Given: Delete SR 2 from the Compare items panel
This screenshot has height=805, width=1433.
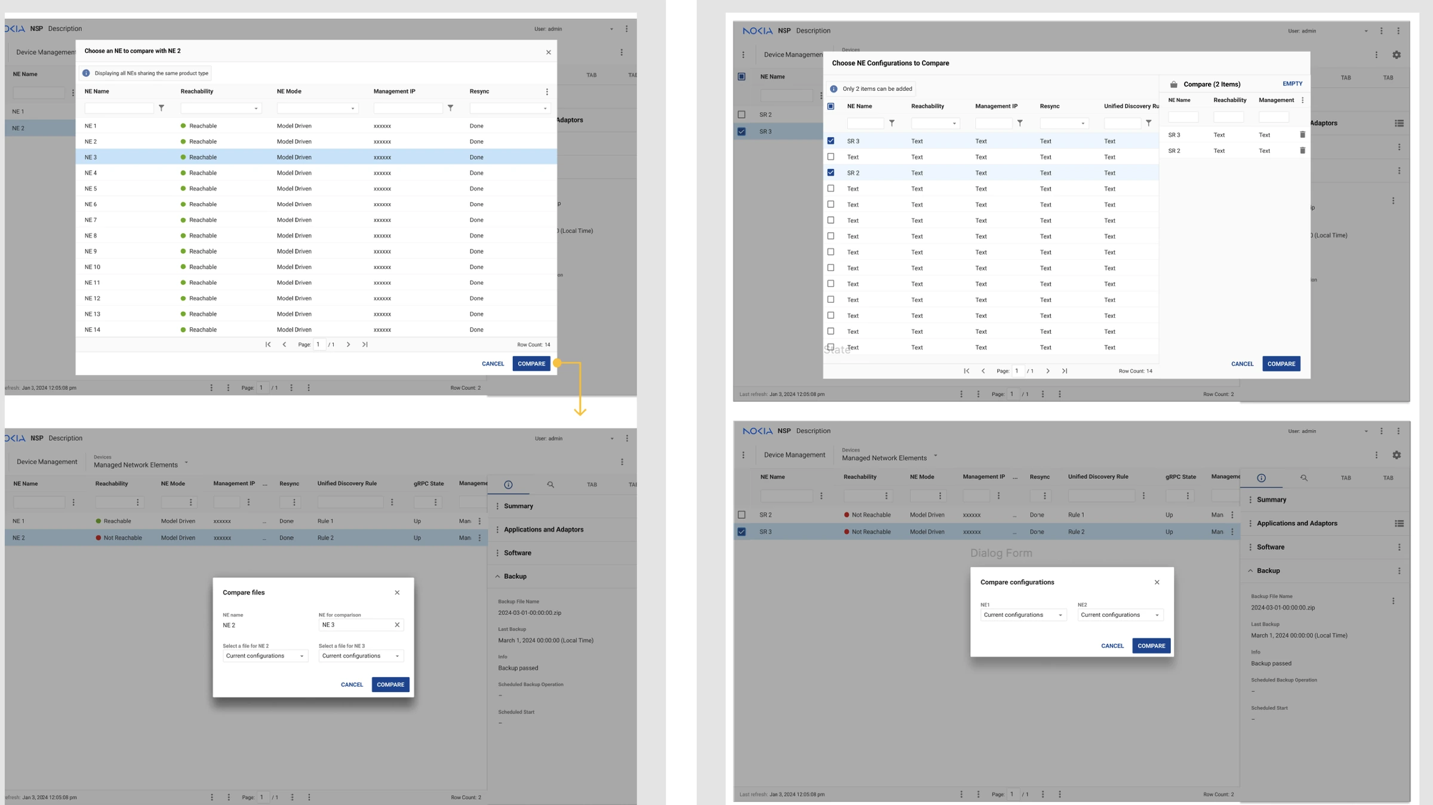Looking at the screenshot, I should (1302, 150).
